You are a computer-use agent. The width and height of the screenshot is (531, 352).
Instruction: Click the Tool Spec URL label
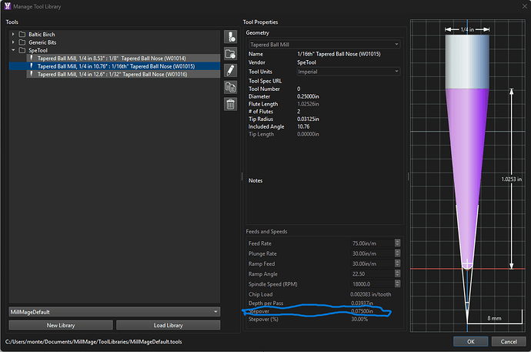click(x=265, y=81)
